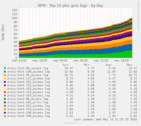Click the dark purple proxy-host-148_access.log swatch

pyautogui.click(x=5, y=113)
